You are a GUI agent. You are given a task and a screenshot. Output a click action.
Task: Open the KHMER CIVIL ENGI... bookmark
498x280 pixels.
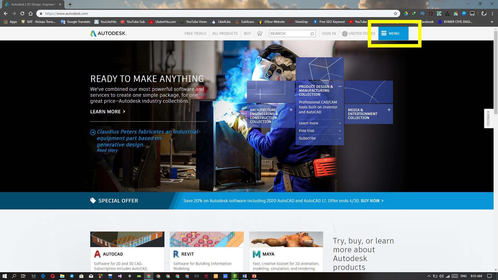(455, 22)
